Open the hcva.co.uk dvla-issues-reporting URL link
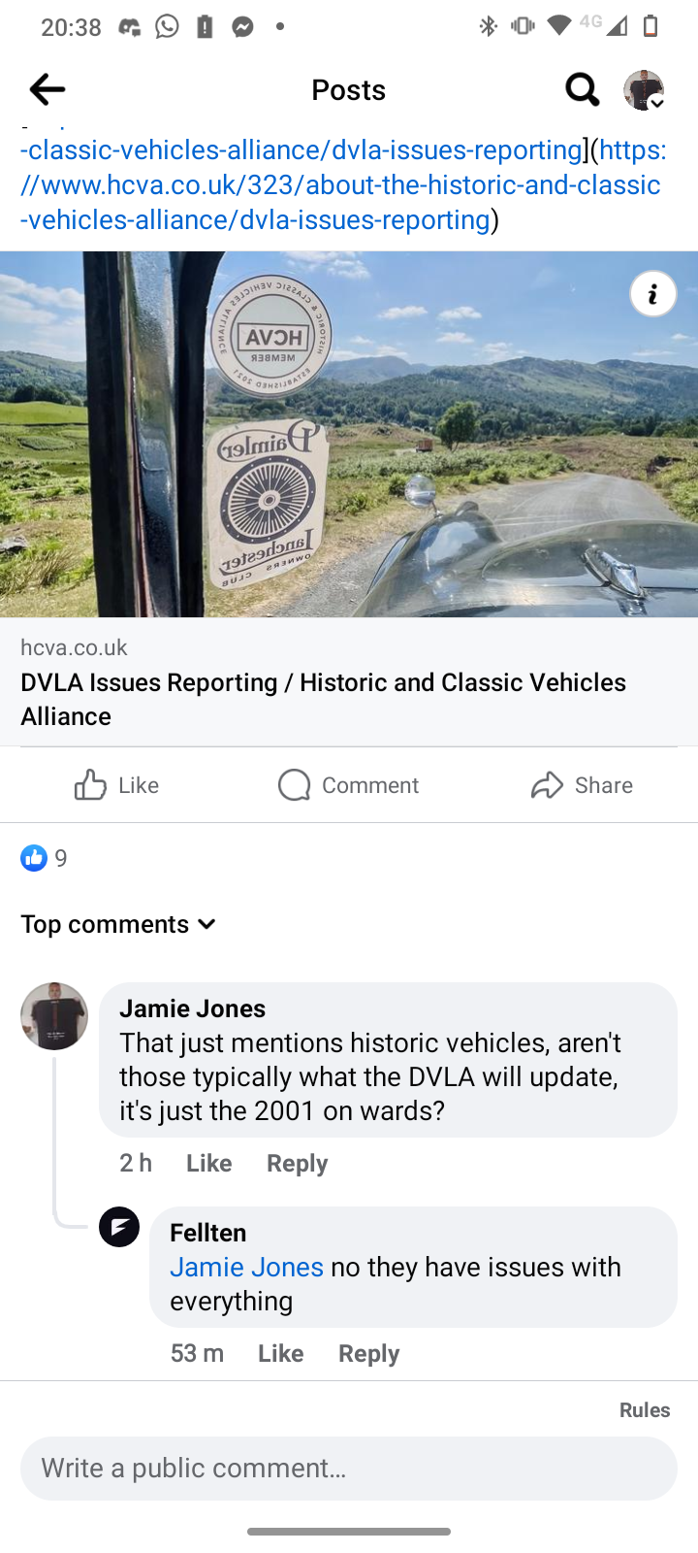 pos(343,184)
